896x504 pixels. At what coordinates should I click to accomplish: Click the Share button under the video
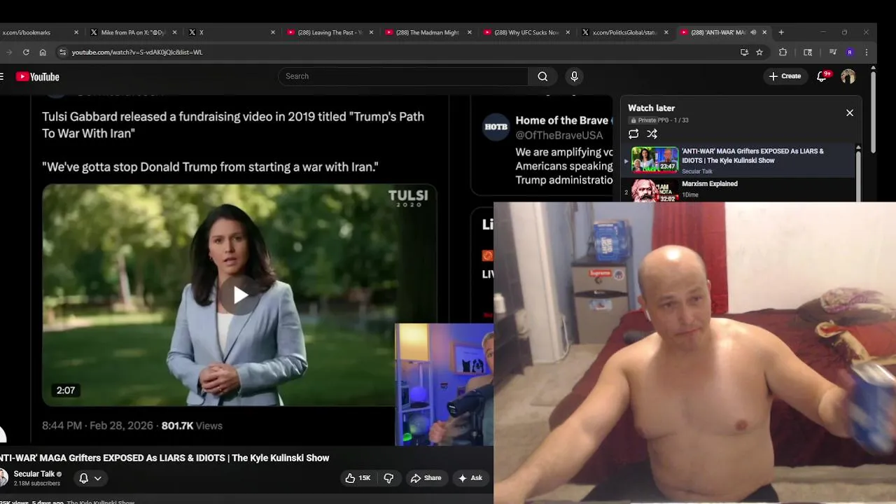(426, 478)
